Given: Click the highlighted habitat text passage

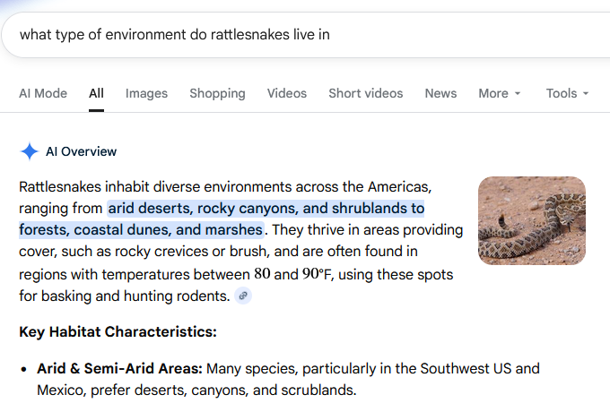Looking at the screenshot, I should (266, 209).
